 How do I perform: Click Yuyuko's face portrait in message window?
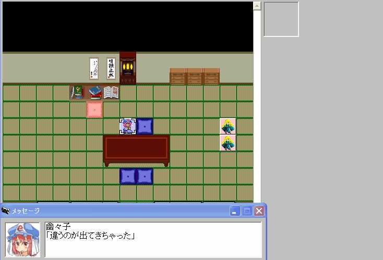[23, 240]
